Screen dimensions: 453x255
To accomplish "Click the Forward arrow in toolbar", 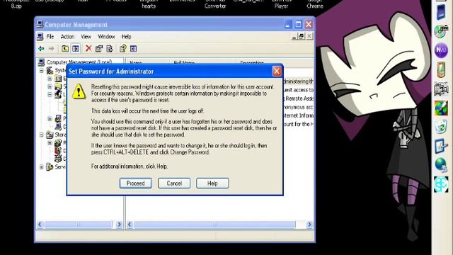I will [51, 49].
